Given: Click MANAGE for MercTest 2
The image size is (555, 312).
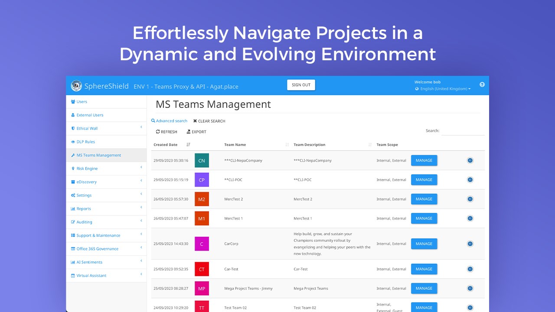Looking at the screenshot, I should tap(424, 199).
